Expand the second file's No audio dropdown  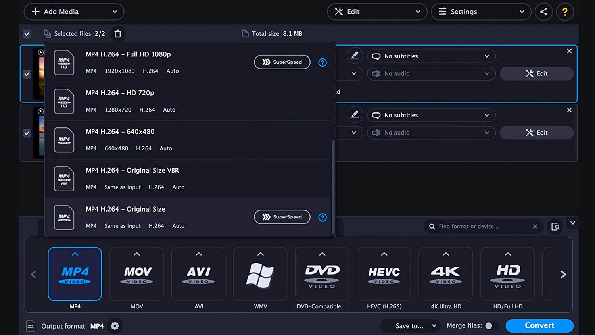click(x=431, y=133)
